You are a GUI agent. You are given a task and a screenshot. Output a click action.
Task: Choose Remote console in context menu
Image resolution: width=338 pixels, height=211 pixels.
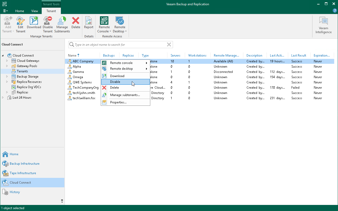coord(125,63)
